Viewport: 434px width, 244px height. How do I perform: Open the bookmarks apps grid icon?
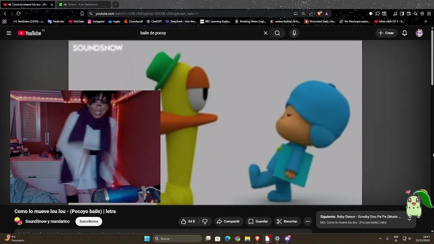coord(4,21)
